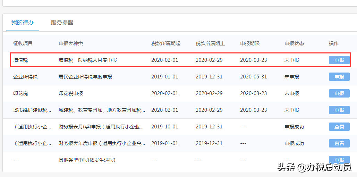Click 申报 button for 企业所得税 row

[x=339, y=77]
